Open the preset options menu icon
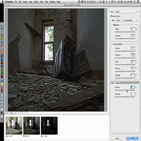Viewport: 141px width, 141px height. [x=139, y=12]
